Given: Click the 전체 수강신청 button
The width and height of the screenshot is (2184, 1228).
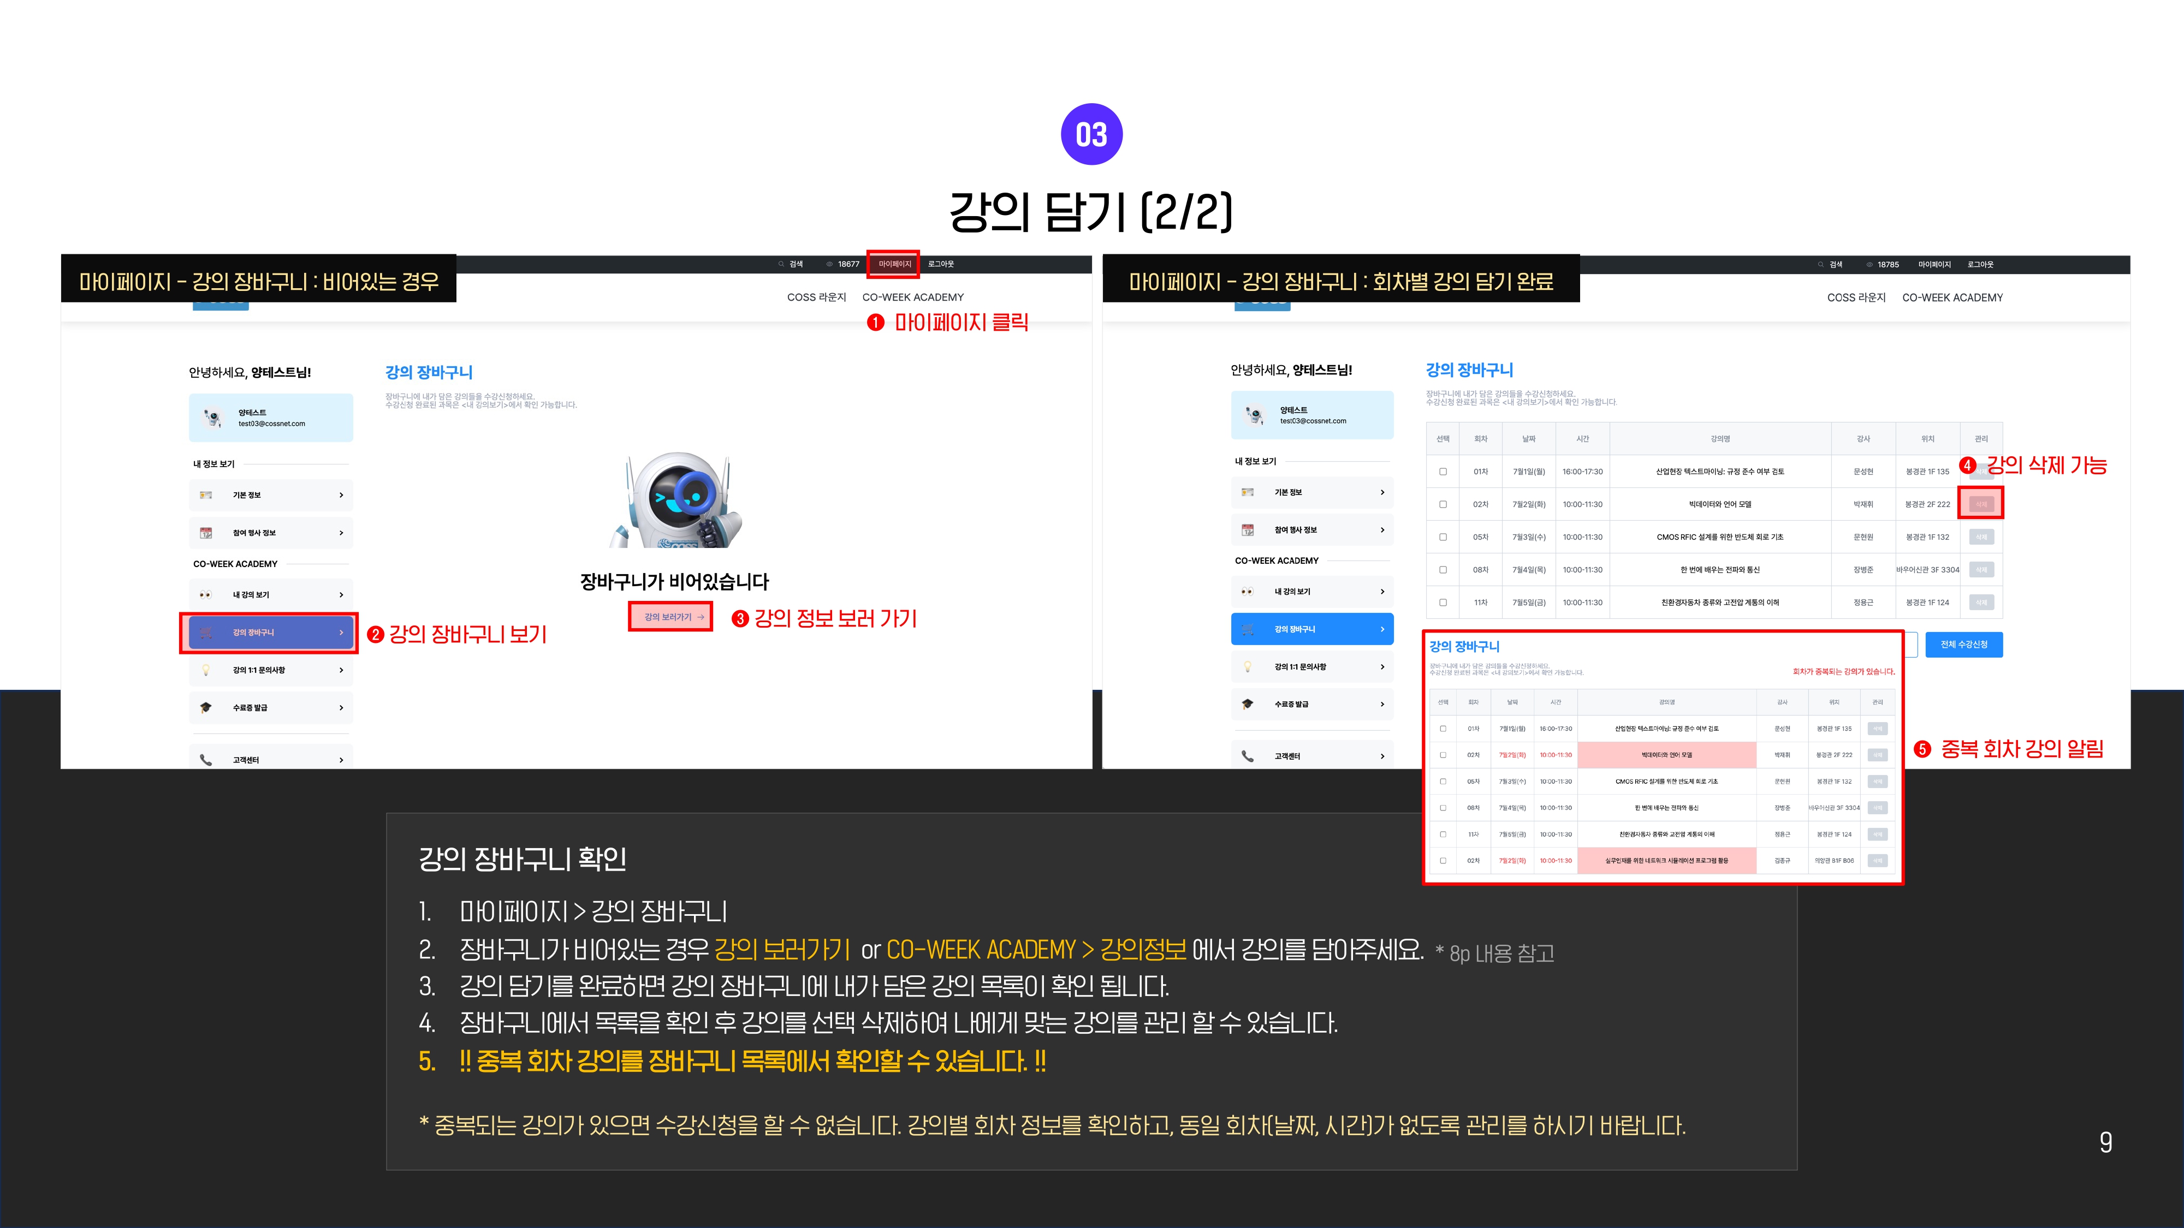Looking at the screenshot, I should click(x=1963, y=645).
